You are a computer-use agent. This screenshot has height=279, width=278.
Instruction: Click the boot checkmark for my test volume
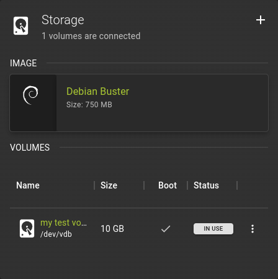[166, 229]
